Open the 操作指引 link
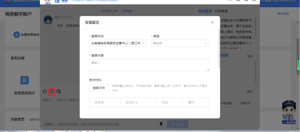Viewport: 300px width, 132px height. pos(284,14)
